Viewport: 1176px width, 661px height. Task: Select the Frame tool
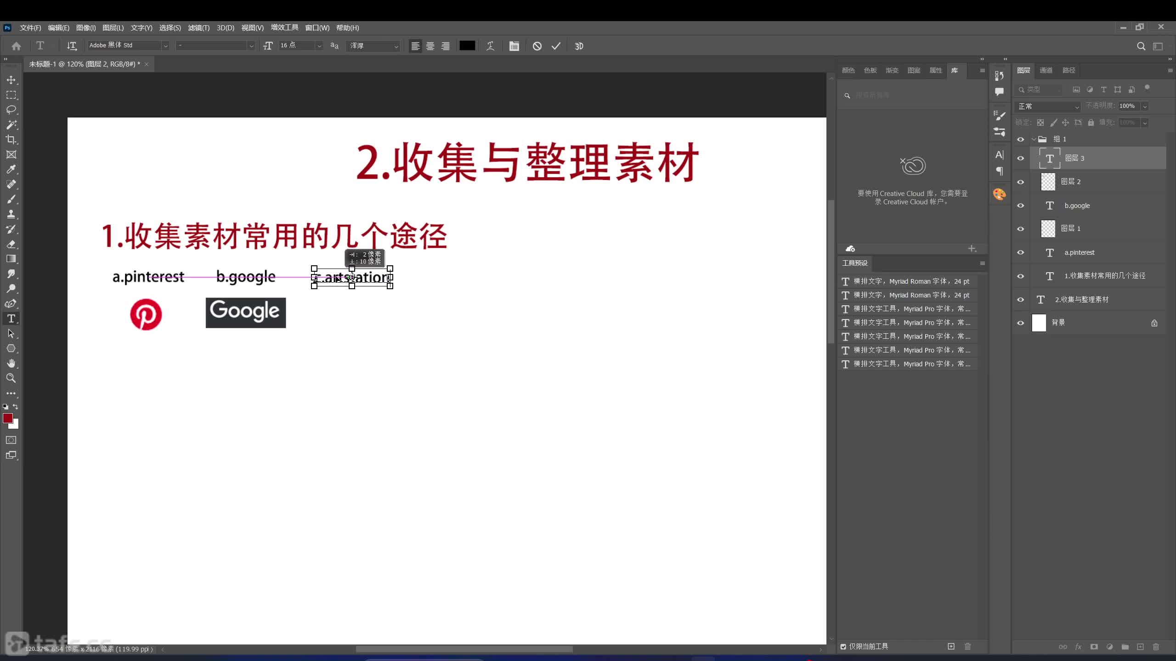11,155
